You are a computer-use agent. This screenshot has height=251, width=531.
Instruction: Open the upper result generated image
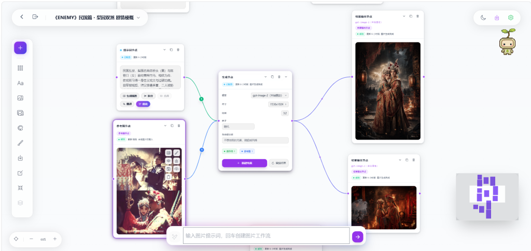(388, 91)
